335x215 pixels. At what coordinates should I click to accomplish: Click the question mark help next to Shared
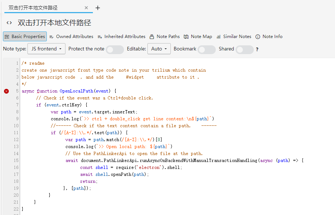[x=257, y=50]
